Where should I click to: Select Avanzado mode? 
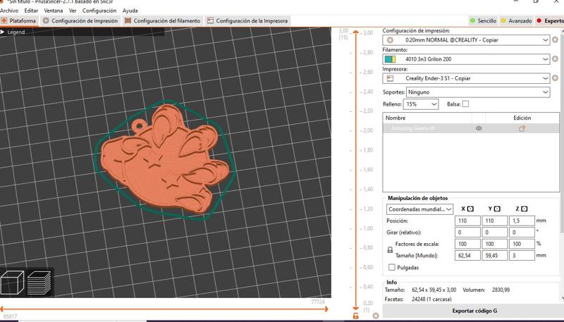pos(516,21)
